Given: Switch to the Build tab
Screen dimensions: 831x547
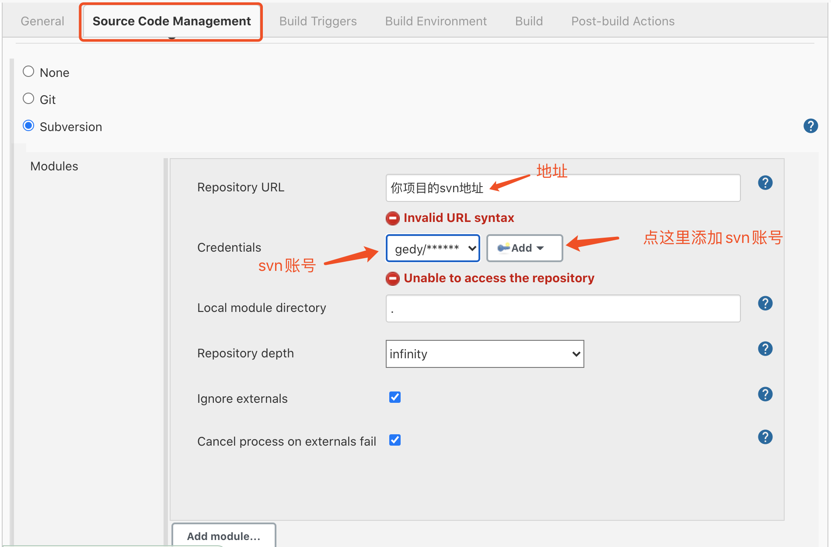Looking at the screenshot, I should tap(529, 21).
